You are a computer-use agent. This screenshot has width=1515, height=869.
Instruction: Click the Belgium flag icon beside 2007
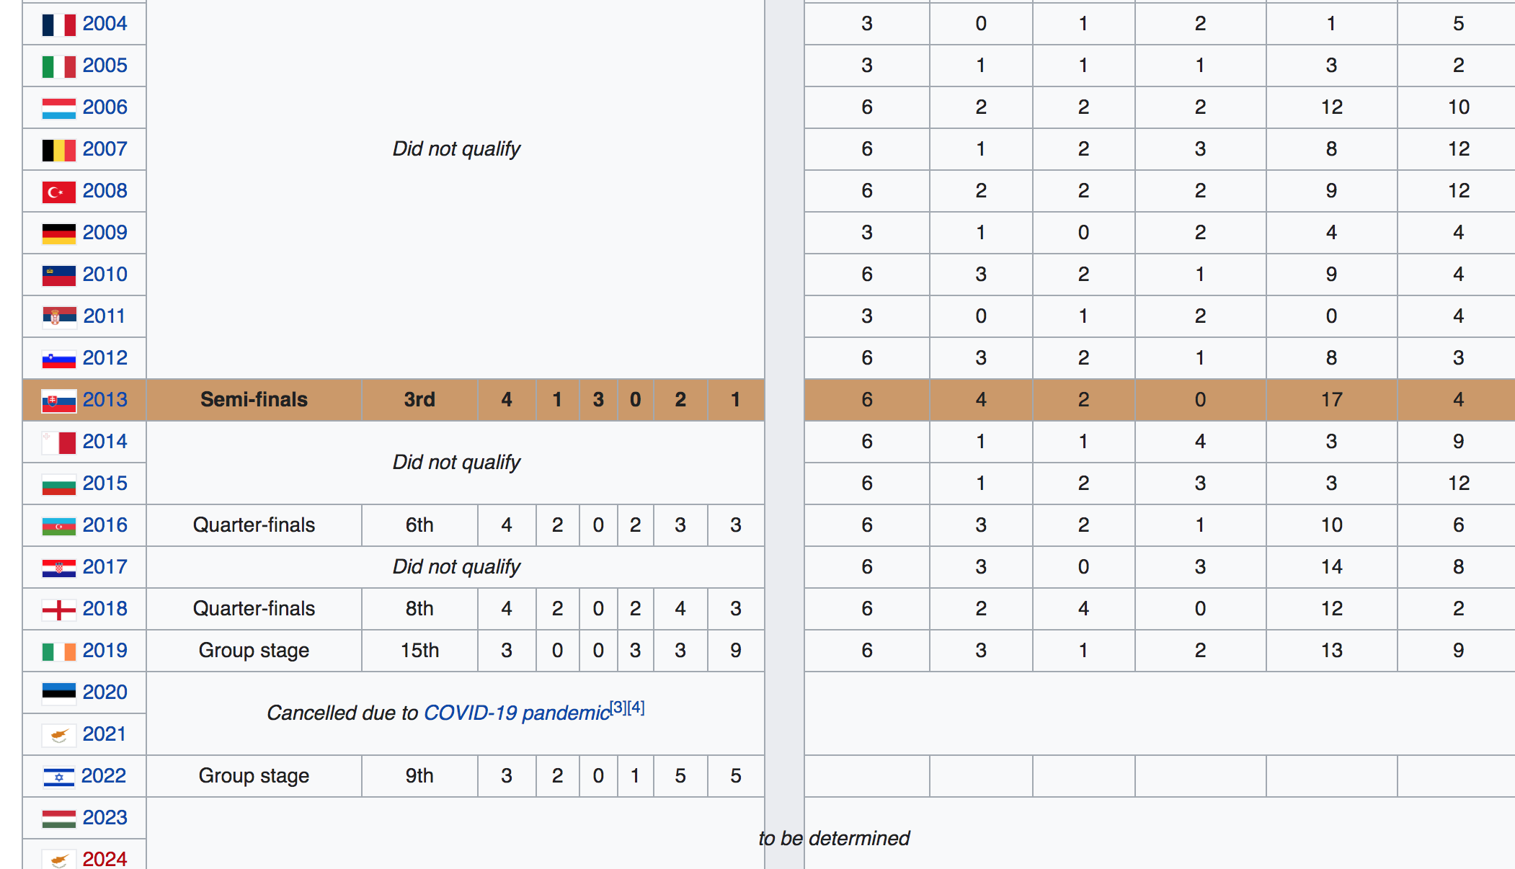[58, 150]
